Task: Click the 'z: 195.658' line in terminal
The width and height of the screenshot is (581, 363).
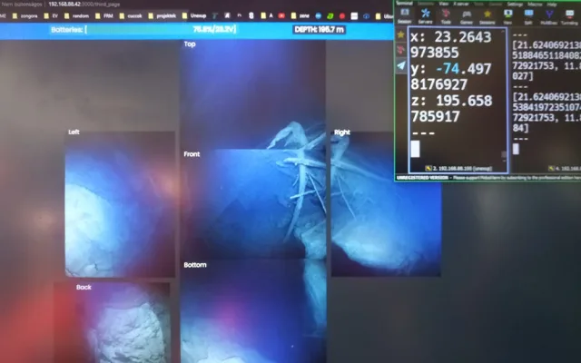Action: coord(451,101)
